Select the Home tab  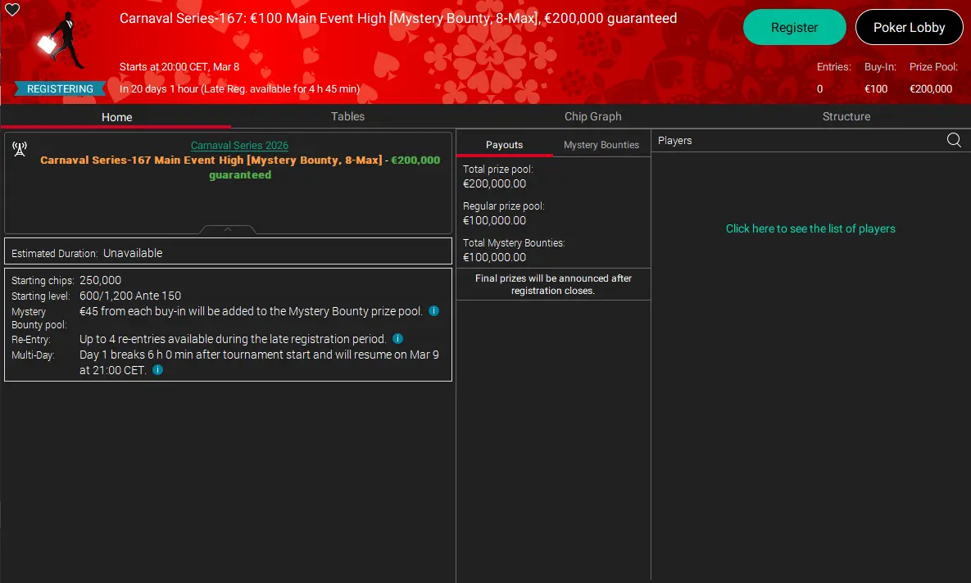click(116, 117)
